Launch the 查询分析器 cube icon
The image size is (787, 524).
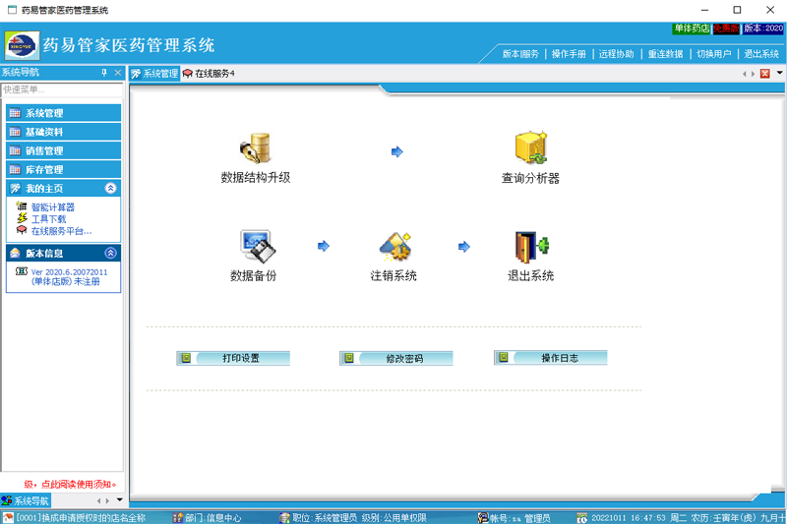click(530, 147)
